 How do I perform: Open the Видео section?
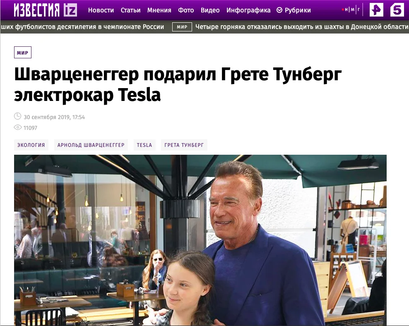210,10
